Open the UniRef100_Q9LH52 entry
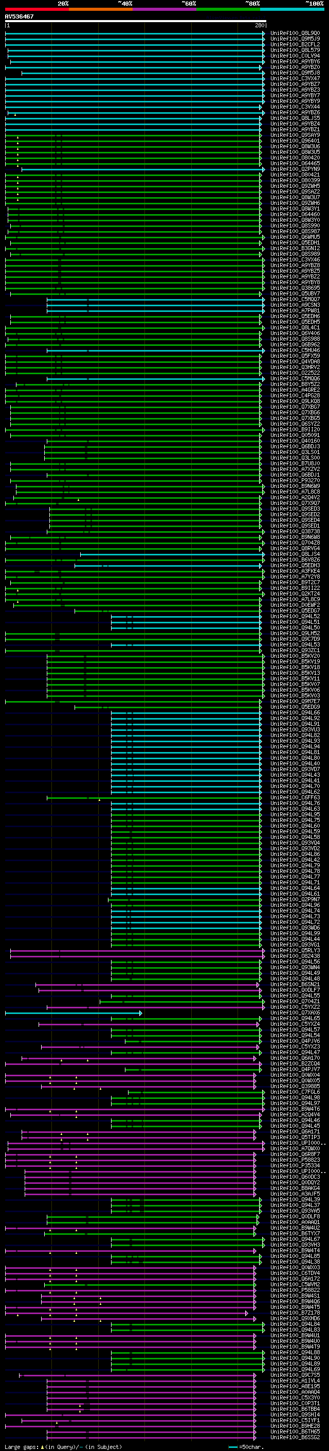Viewport: 329px width, 1451px height. 295,633
